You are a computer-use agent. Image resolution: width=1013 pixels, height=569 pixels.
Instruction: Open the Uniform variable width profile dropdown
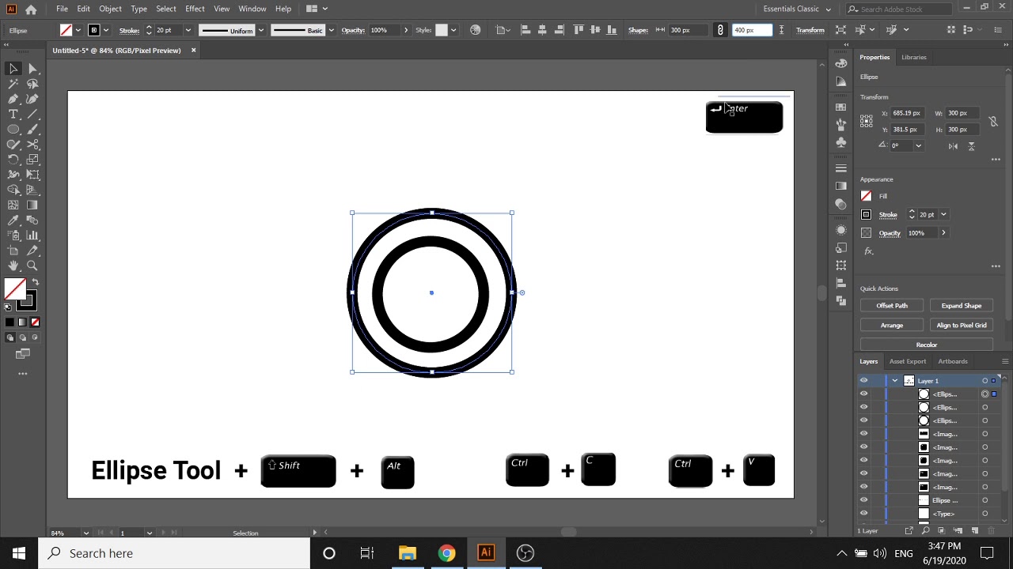point(260,30)
